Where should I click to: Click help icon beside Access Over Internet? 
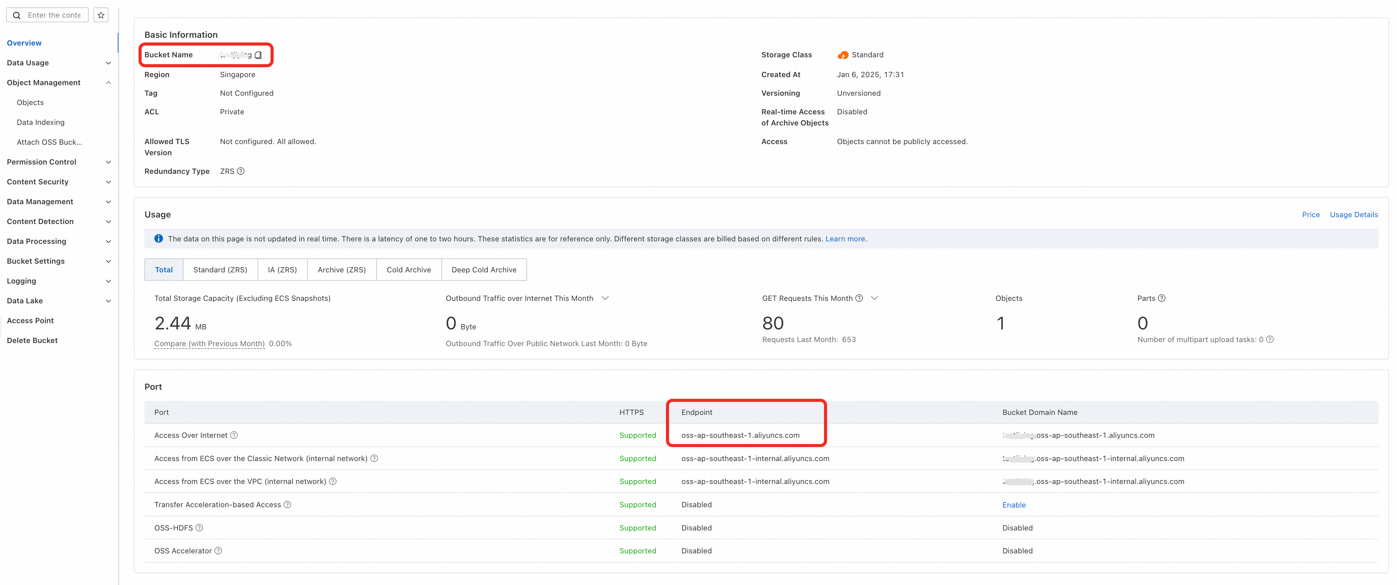click(234, 435)
